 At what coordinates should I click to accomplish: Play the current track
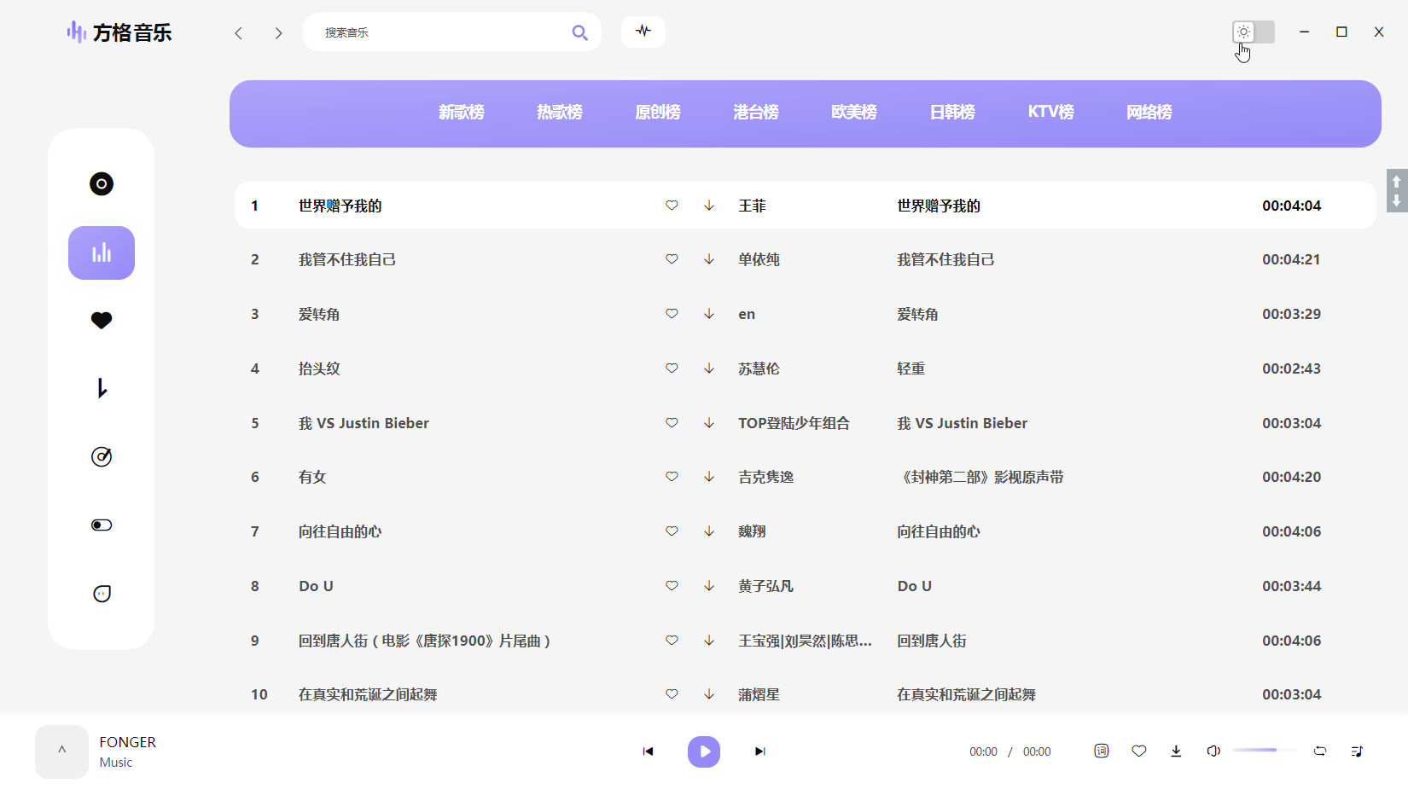704,751
